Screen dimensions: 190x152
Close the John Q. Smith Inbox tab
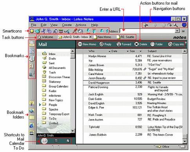click(90, 37)
